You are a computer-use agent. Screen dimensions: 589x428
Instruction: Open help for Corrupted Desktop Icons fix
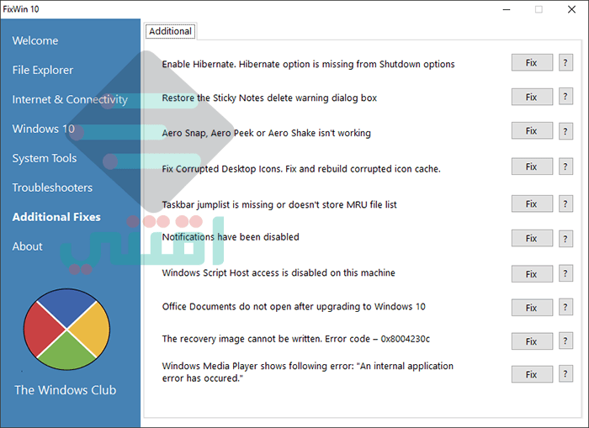pos(565,166)
